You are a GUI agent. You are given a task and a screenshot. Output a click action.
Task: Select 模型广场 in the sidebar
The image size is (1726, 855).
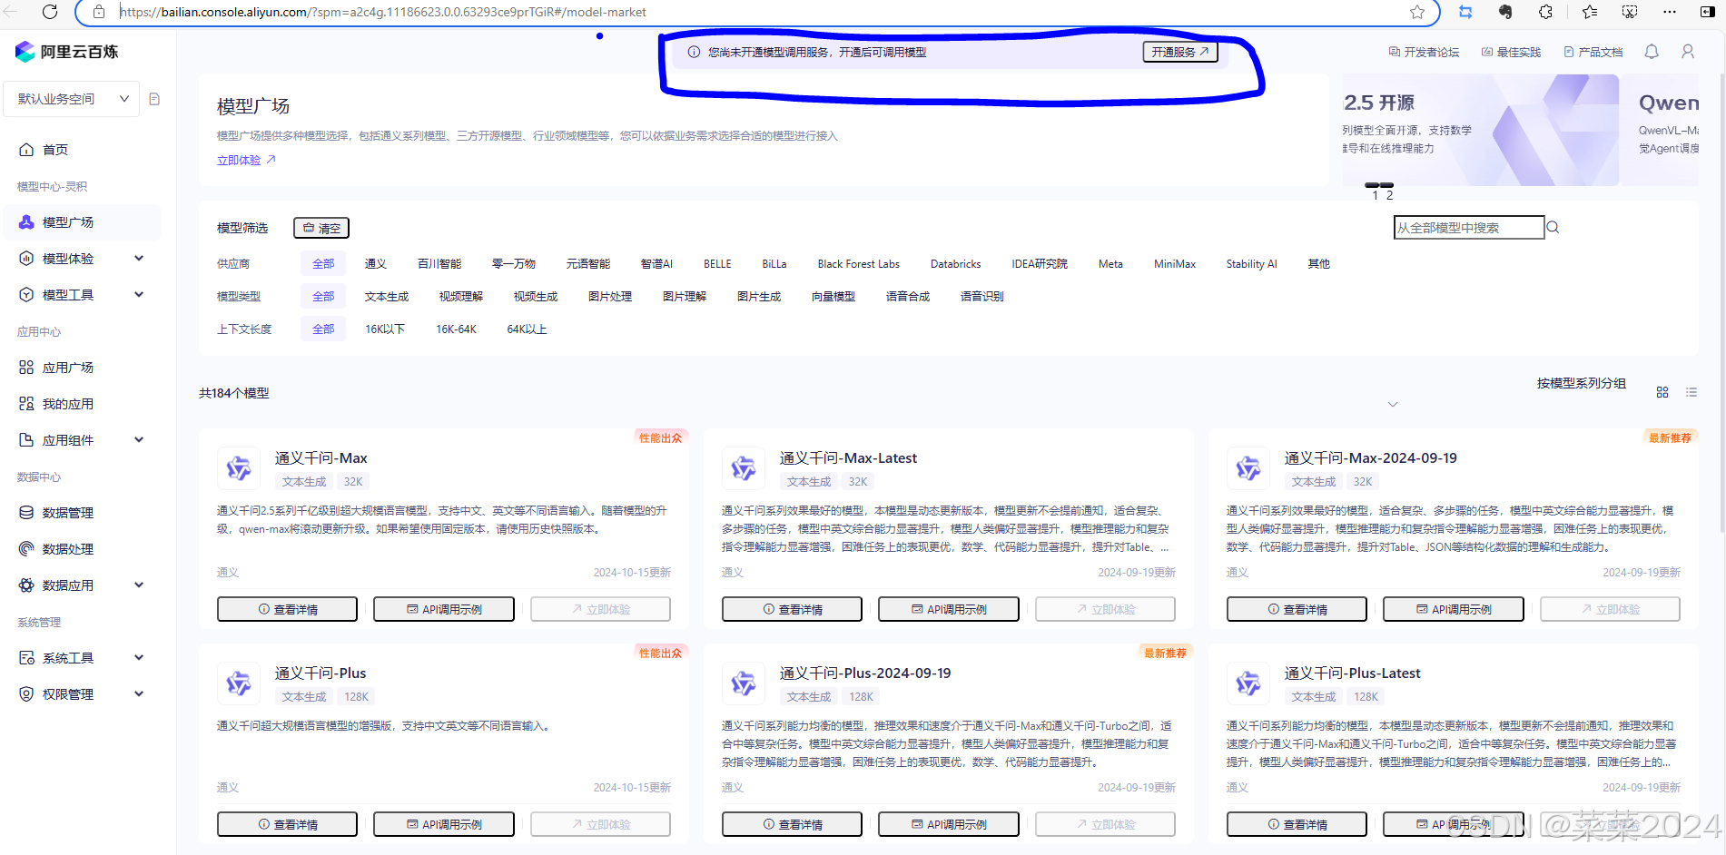82,222
